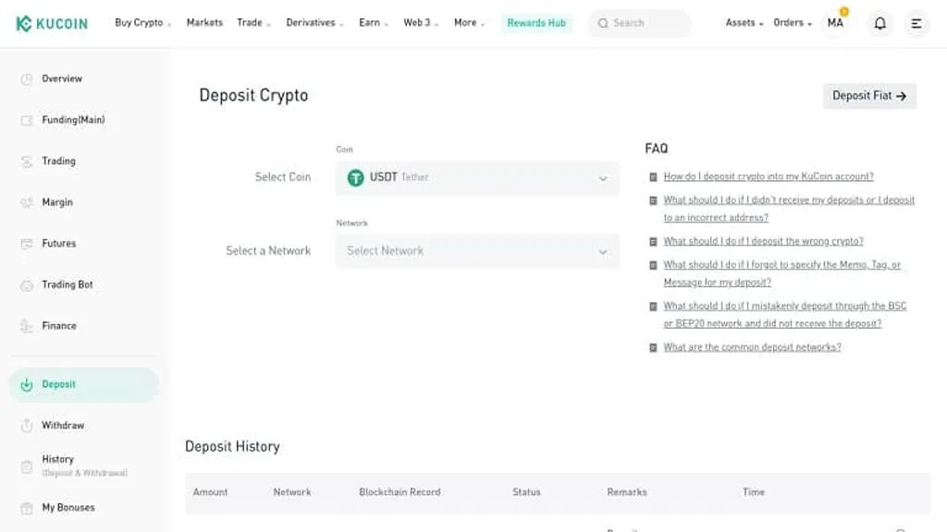Open the notifications bell icon
947x532 pixels.
[x=879, y=23]
